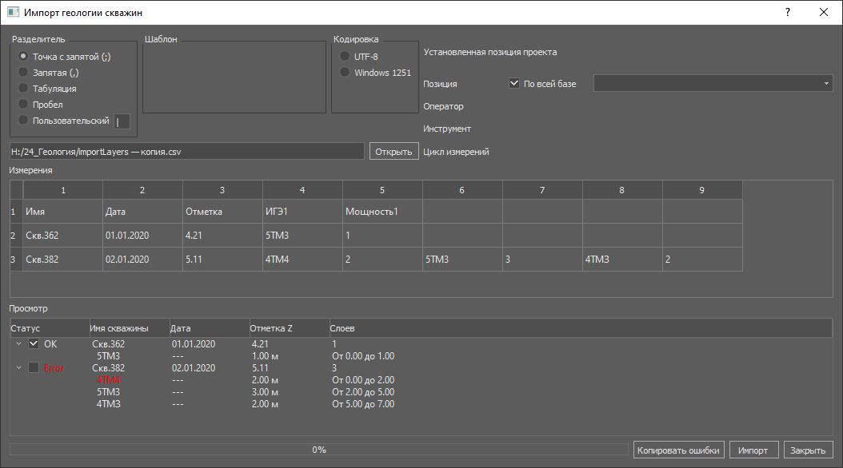
Task: Select semicolon delimiter radio button
Action: [23, 57]
